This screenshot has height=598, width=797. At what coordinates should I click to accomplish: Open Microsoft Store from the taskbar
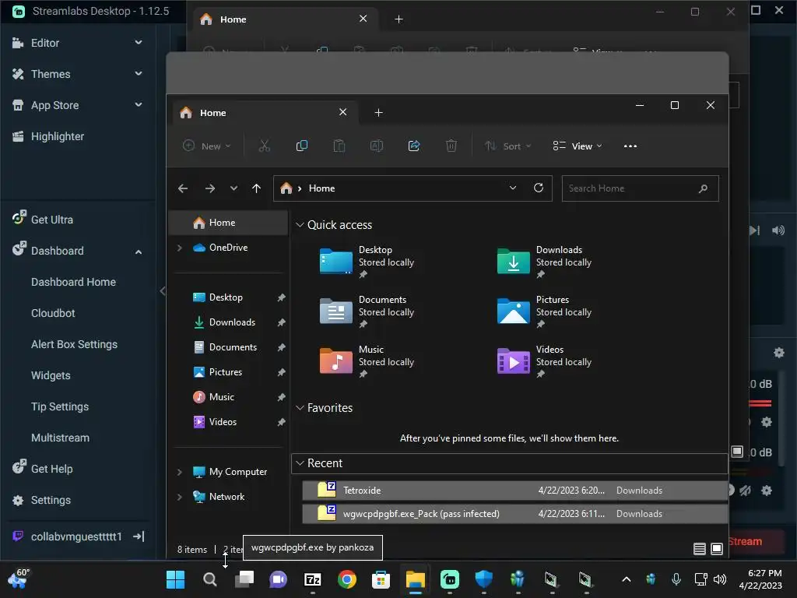pyautogui.click(x=381, y=579)
